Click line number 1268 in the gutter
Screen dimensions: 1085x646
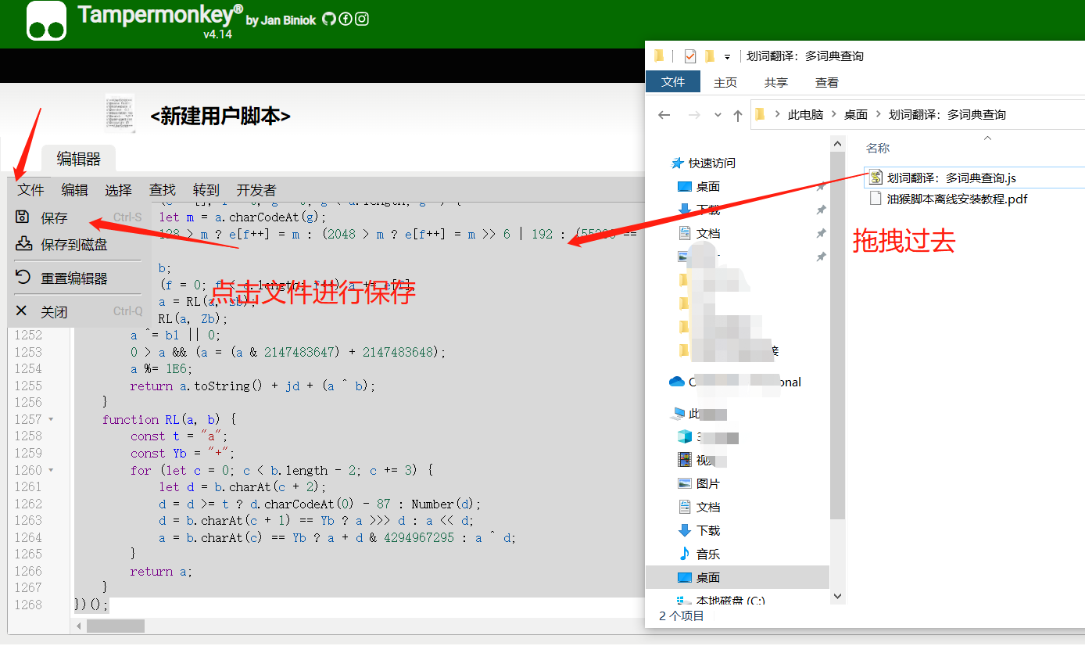coord(28,605)
